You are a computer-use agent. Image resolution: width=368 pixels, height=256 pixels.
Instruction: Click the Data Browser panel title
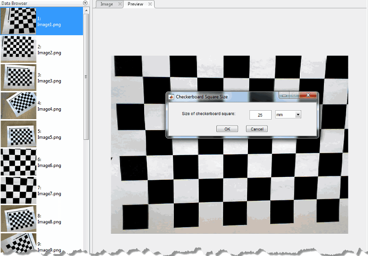(x=14, y=3)
